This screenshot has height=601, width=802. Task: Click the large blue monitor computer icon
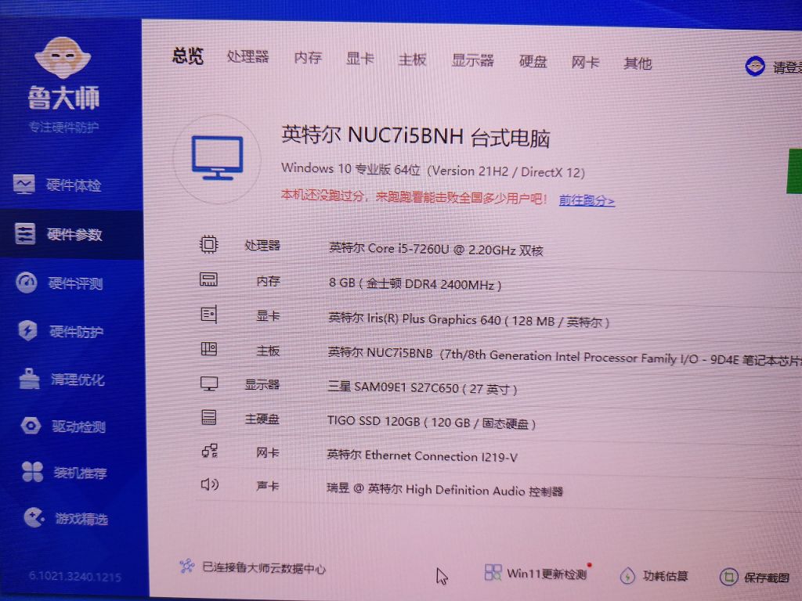pos(218,158)
